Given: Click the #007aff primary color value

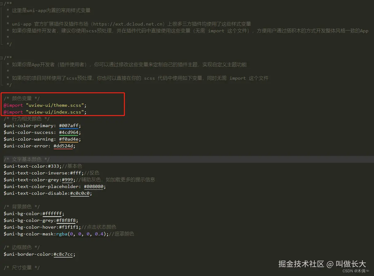Looking at the screenshot, I should [69, 126].
